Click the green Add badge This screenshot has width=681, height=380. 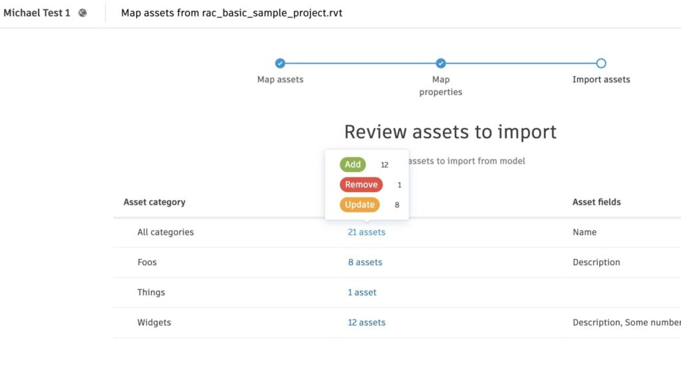[x=352, y=164]
